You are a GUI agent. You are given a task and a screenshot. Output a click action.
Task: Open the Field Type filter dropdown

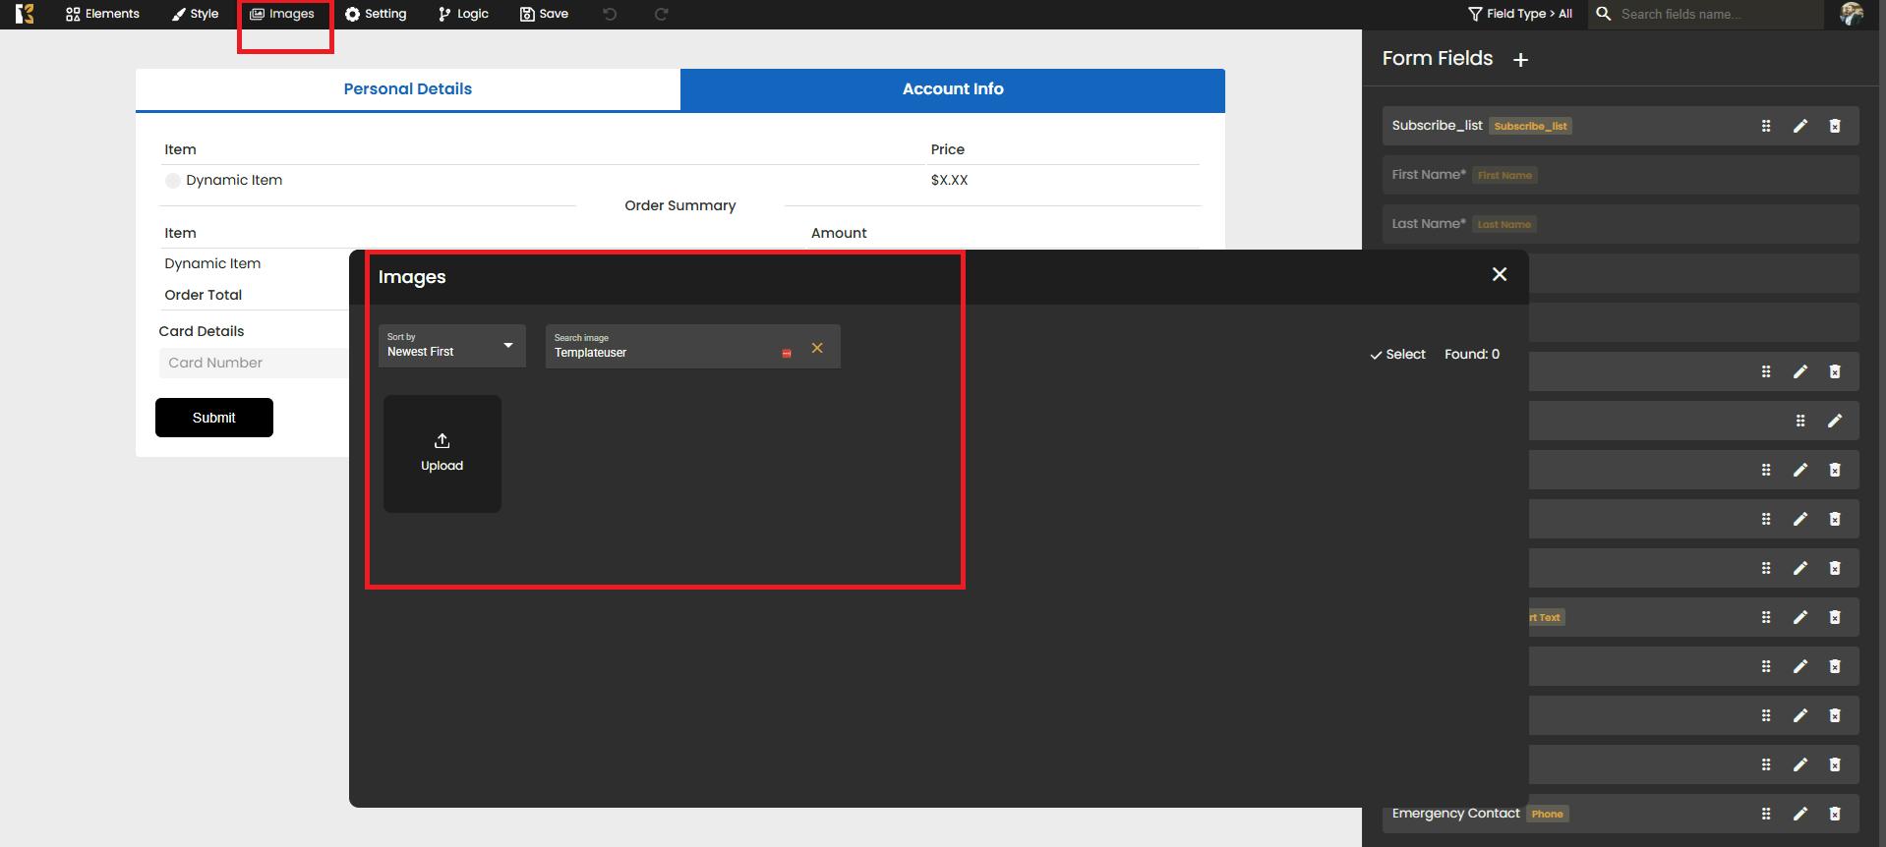[x=1520, y=14]
